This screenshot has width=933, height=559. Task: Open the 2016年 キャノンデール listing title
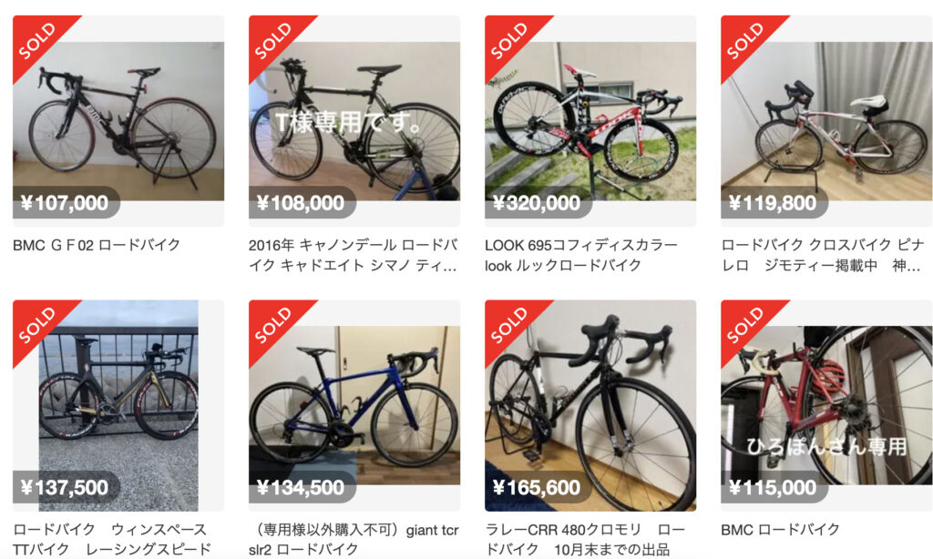354,255
